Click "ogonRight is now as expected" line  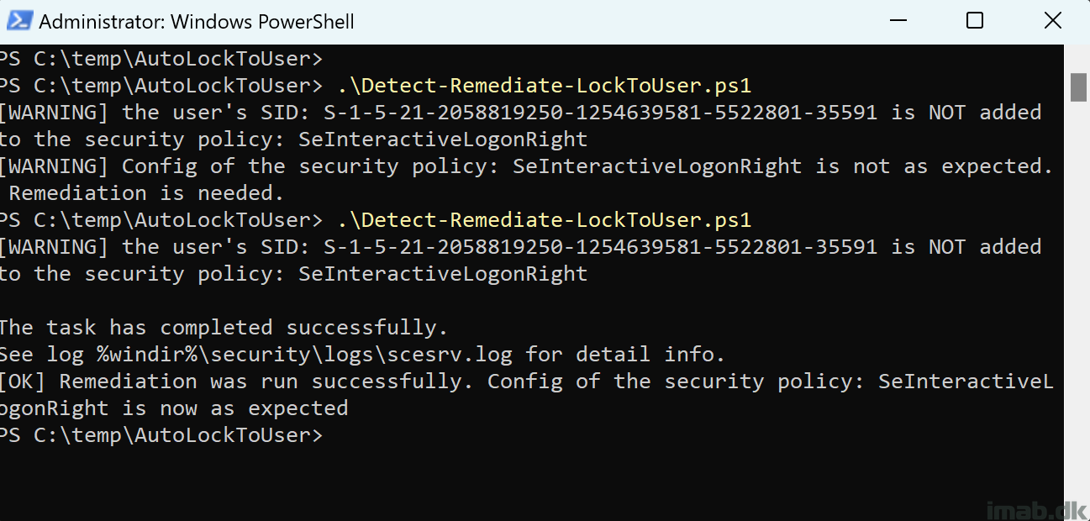pos(173,408)
